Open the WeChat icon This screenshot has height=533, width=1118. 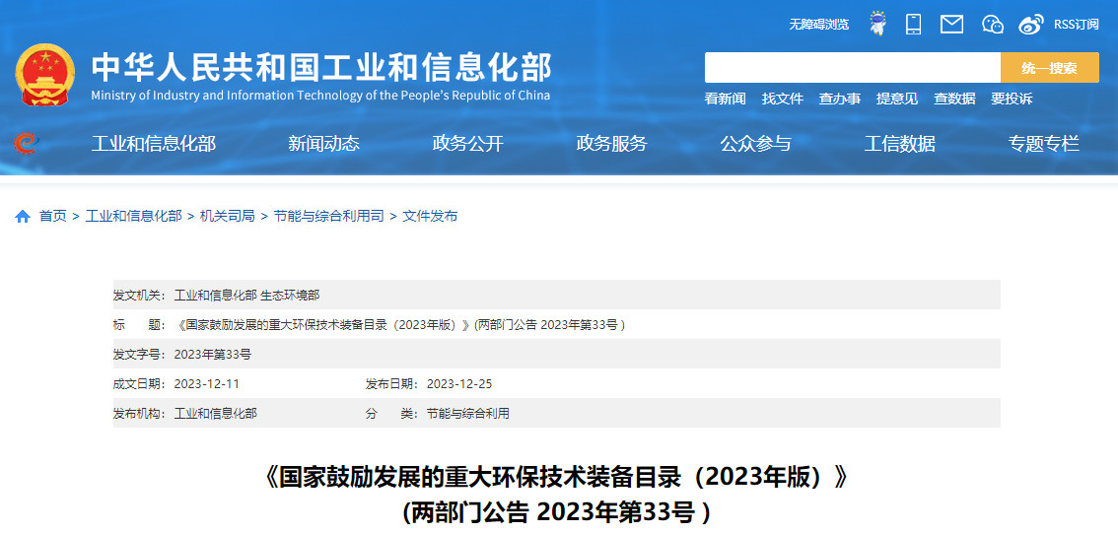click(x=992, y=24)
